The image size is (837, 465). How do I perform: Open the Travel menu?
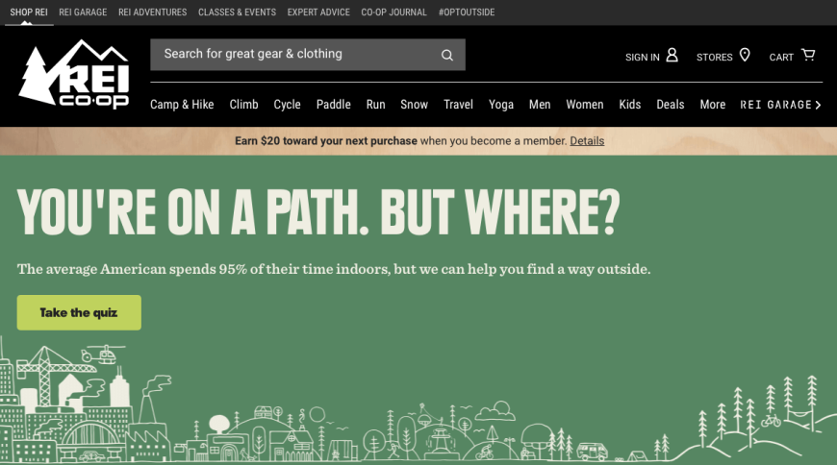pyautogui.click(x=459, y=105)
